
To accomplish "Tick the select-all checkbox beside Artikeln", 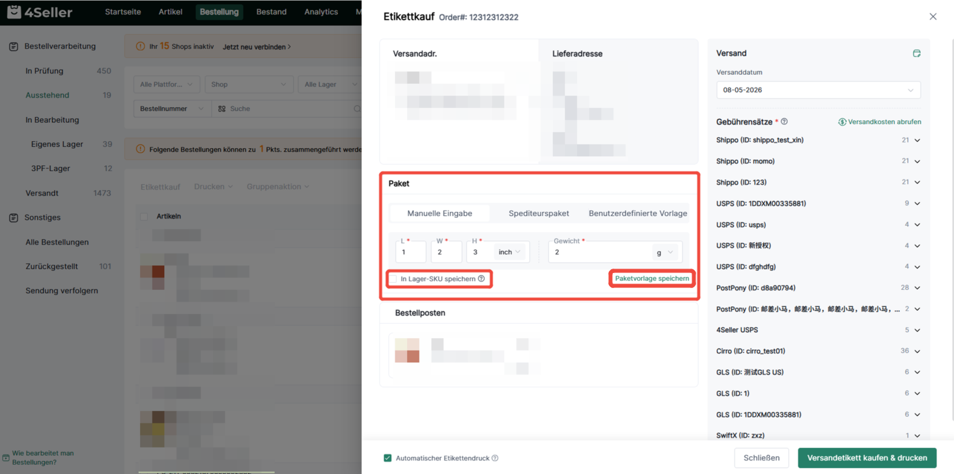I will pyautogui.click(x=144, y=217).
